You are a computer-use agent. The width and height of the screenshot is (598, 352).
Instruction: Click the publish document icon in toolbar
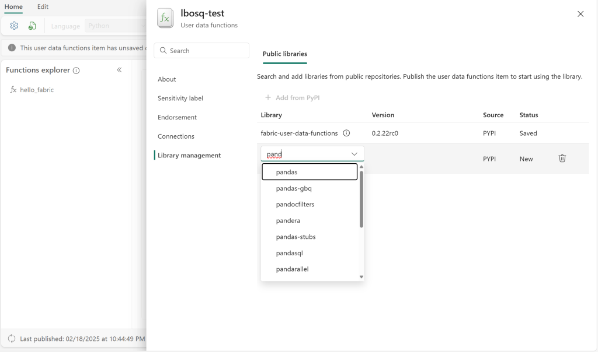(32, 26)
